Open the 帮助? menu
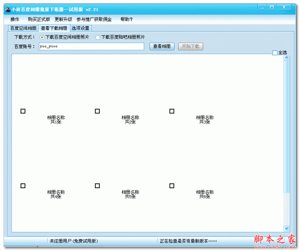This screenshot has height=251, width=300. 126,20
